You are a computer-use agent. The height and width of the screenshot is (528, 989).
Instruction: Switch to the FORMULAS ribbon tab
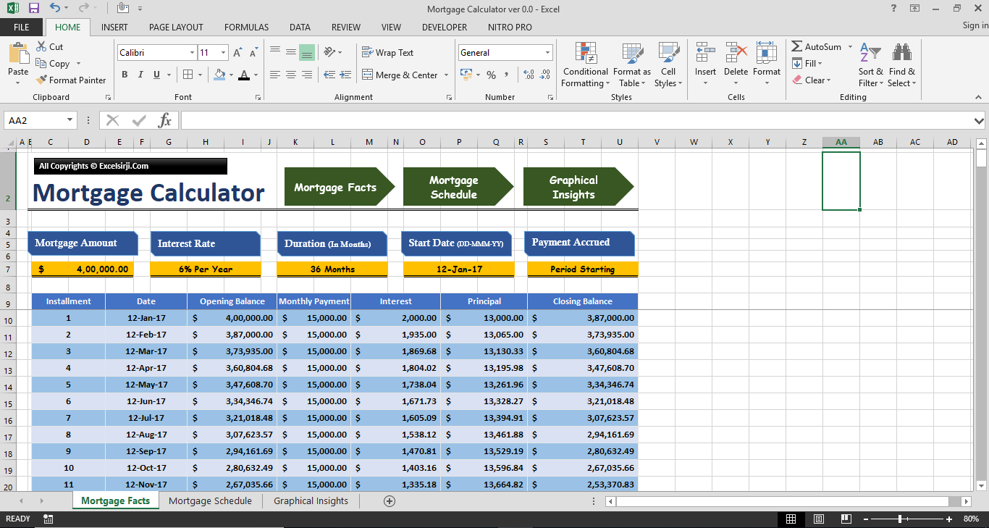click(246, 27)
